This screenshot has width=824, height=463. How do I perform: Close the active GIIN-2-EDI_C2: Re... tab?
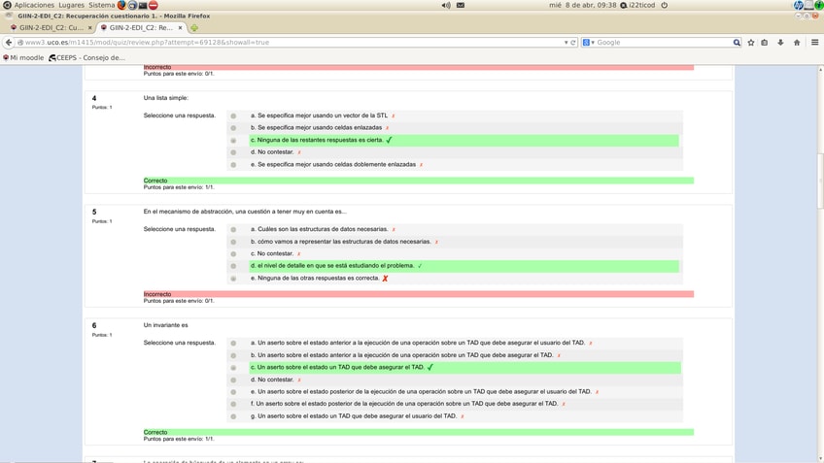181,28
